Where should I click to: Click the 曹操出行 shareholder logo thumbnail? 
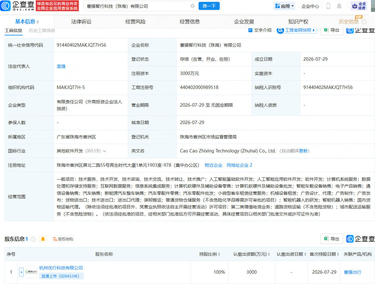tap(31, 272)
